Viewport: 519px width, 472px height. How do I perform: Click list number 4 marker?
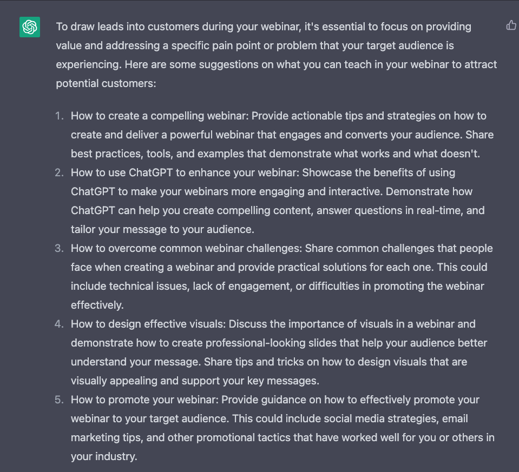pos(59,324)
